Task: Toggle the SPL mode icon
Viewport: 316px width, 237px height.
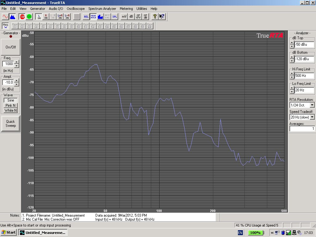Action: click(115, 17)
